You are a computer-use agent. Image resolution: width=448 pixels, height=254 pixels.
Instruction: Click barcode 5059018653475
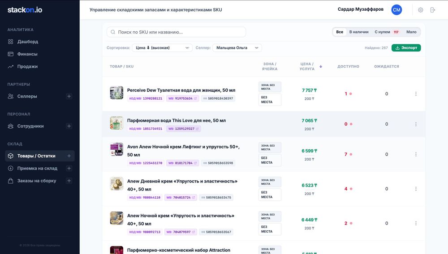pos(216,198)
